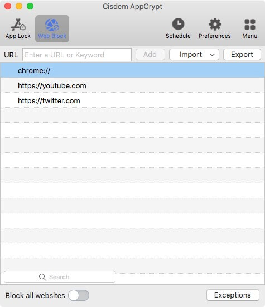Click the Add button
265x307 pixels.
coord(150,55)
